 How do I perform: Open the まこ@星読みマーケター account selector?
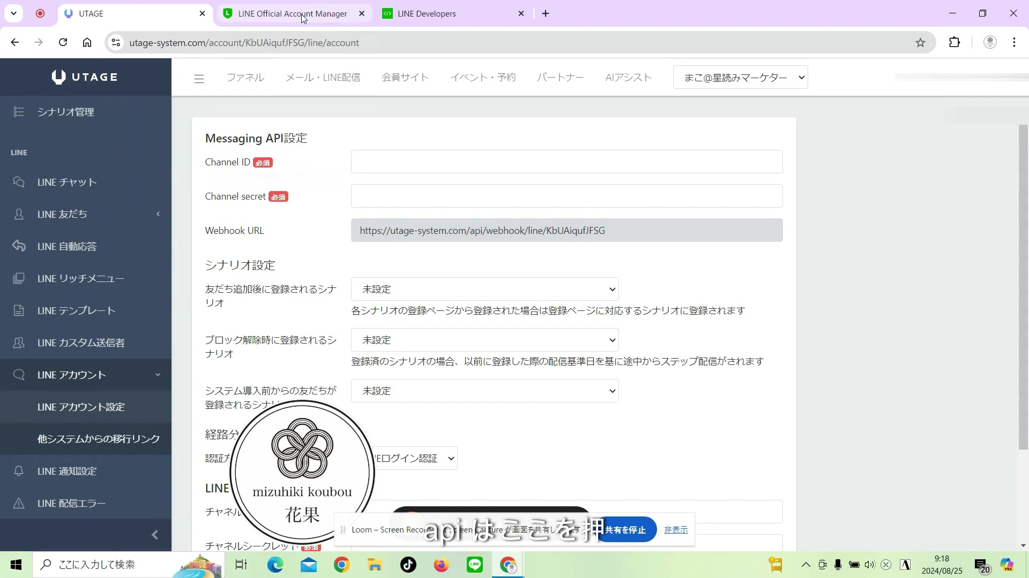(740, 77)
